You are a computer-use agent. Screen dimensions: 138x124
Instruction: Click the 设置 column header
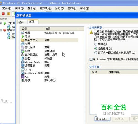pos(31,29)
